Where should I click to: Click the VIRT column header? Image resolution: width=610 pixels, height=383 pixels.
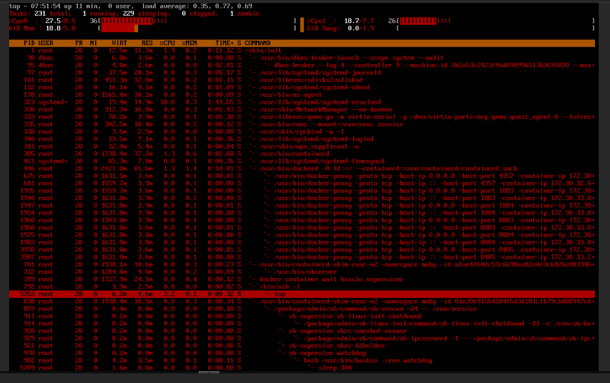coord(119,43)
